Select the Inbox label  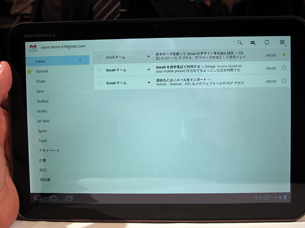58,60
